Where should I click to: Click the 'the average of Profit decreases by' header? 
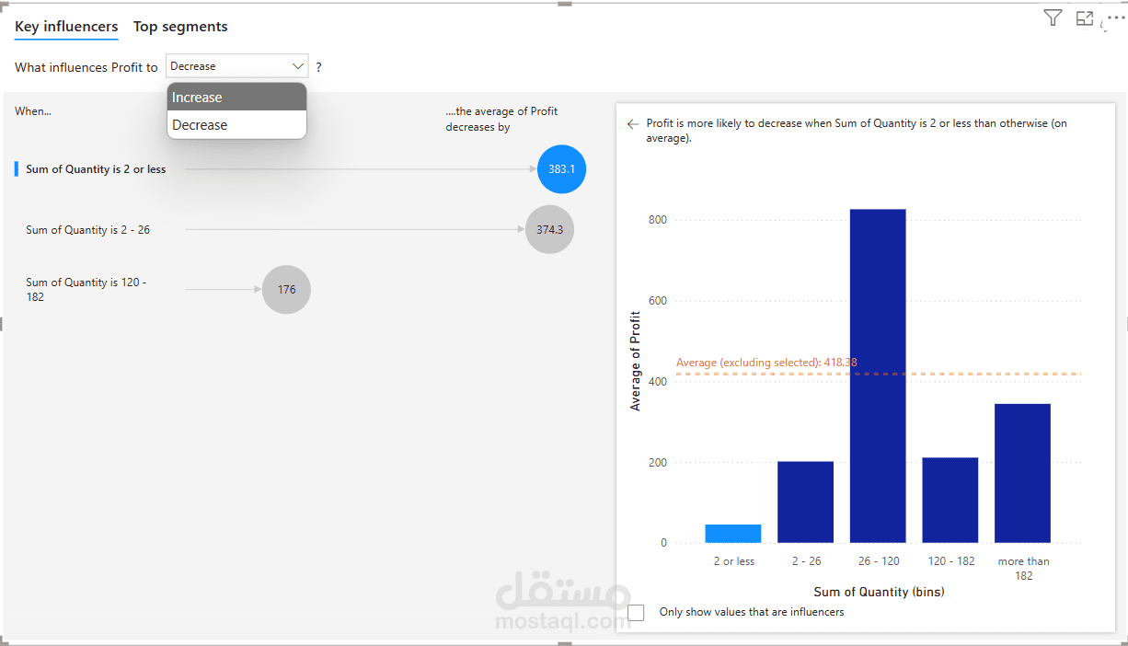[501, 119]
